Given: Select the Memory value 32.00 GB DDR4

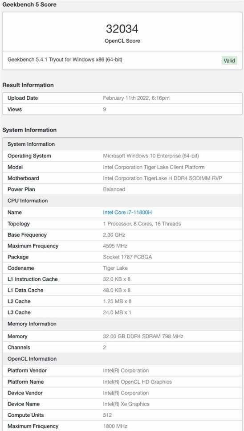Looking at the screenshot, I should click(x=143, y=336).
